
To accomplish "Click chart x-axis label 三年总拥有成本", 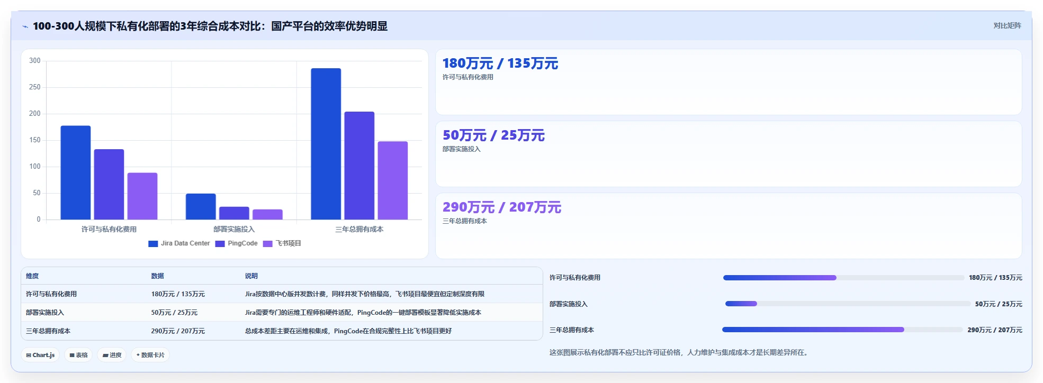I will click(x=359, y=229).
